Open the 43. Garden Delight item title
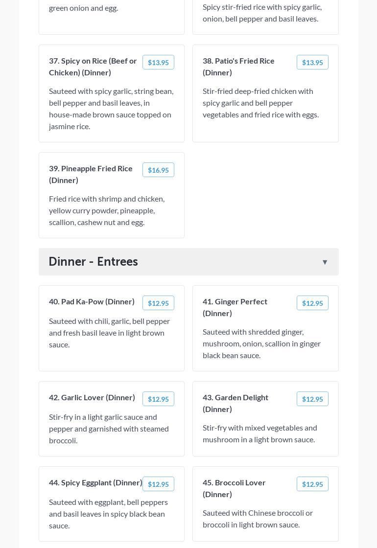The height and width of the screenshot is (548, 377). tap(236, 403)
